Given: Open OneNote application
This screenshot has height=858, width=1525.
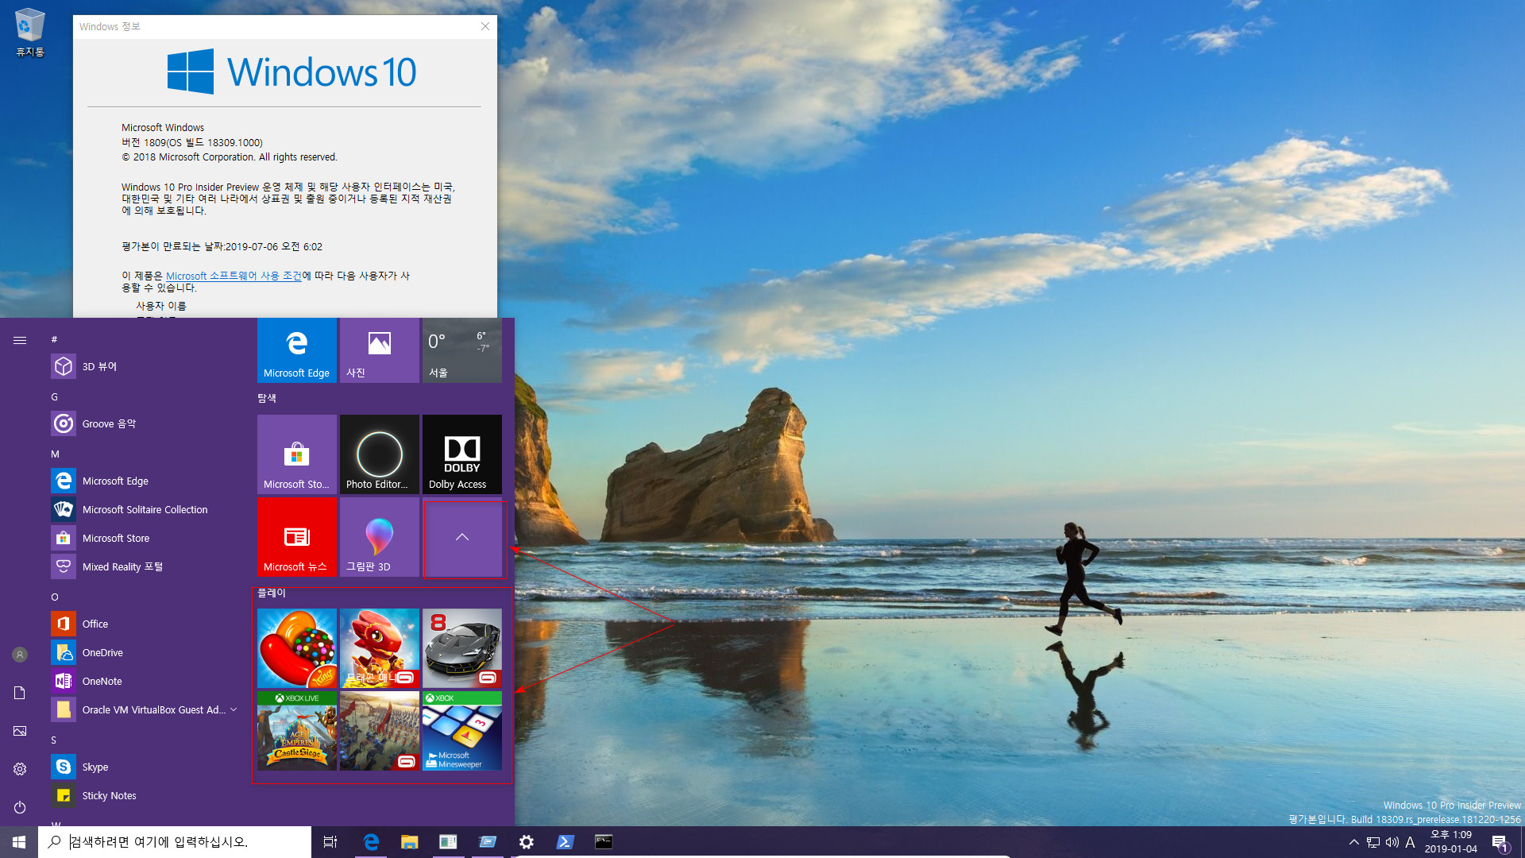Looking at the screenshot, I should [102, 680].
